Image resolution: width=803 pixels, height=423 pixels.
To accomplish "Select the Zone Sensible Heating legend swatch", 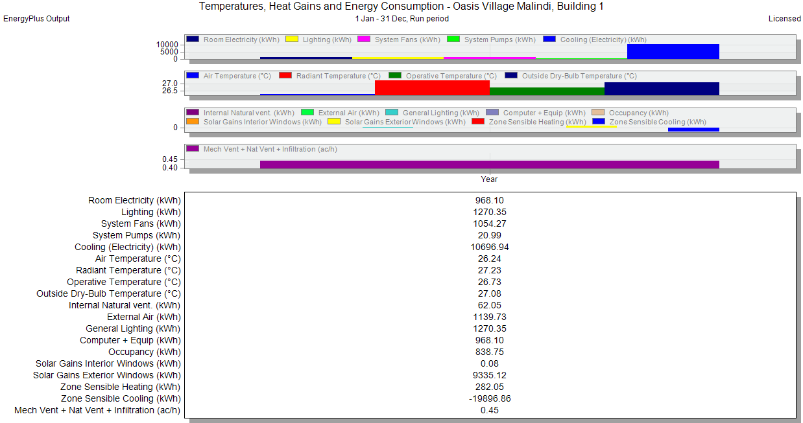I will pyautogui.click(x=478, y=122).
